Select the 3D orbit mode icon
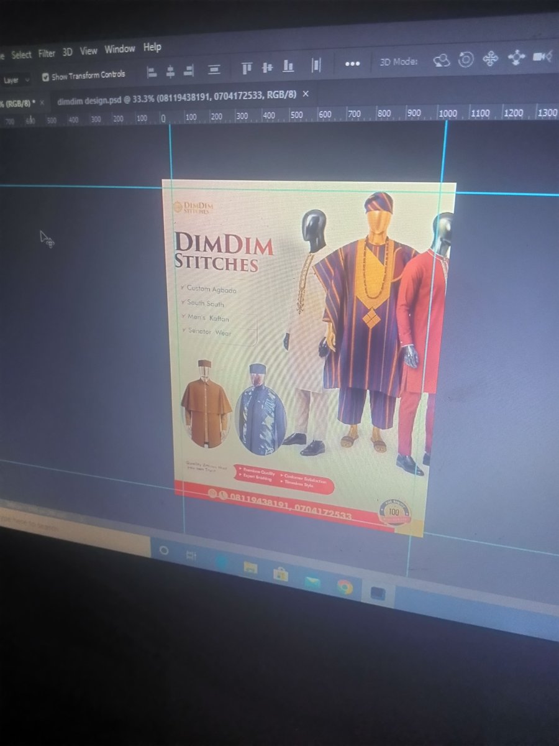Viewport: 559px width, 746px height. pyautogui.click(x=442, y=60)
